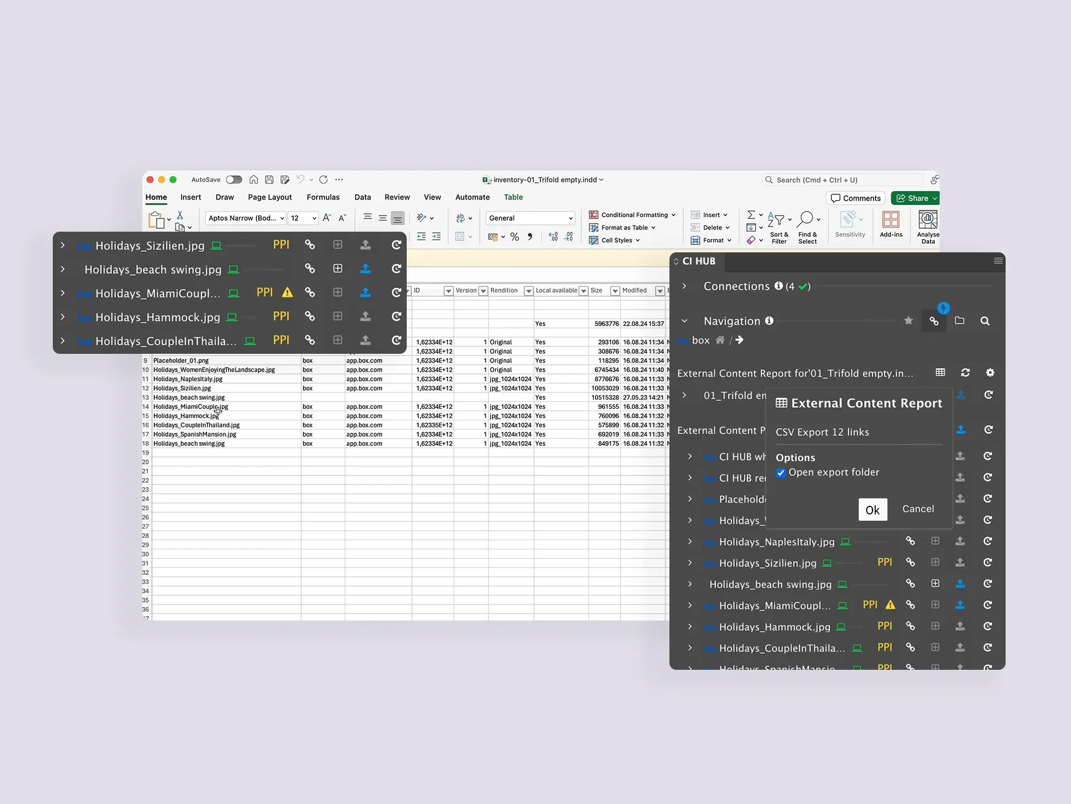Open Conditional Formatting menu
Viewport: 1071px width, 804px height.
coord(632,214)
